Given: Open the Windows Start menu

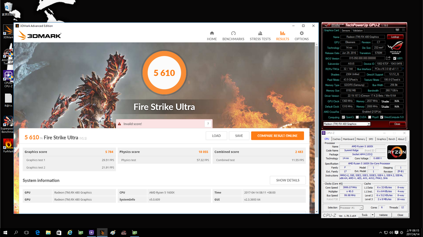Looking at the screenshot, I should (5, 232).
